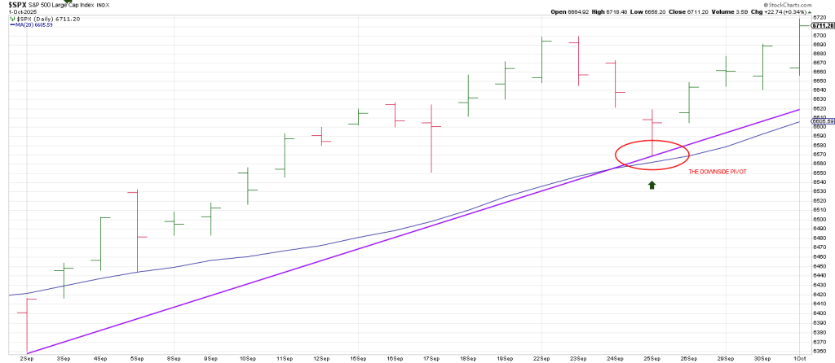The height and width of the screenshot is (363, 835).
Task: Click the 6500 label on price axis
Action: tap(818, 210)
